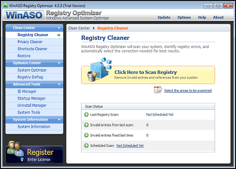The image size is (236, 169).
Task: Click the Not Scheduled Yet scheduled scan link
Action: (130, 145)
